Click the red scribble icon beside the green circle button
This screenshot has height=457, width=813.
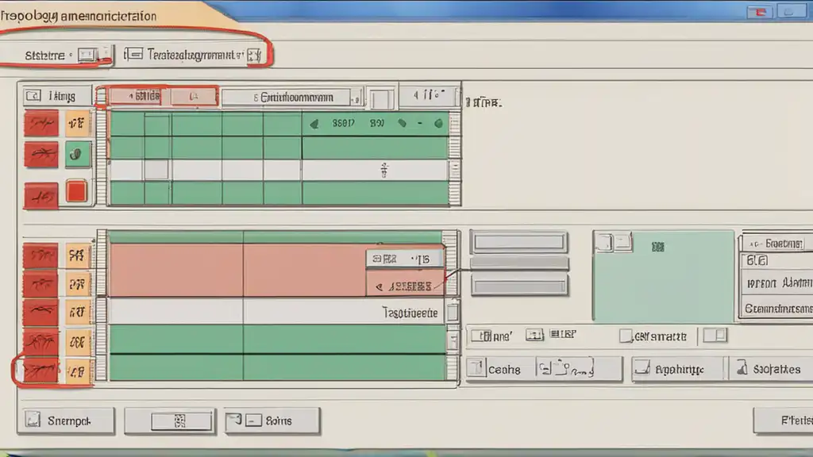tap(41, 155)
